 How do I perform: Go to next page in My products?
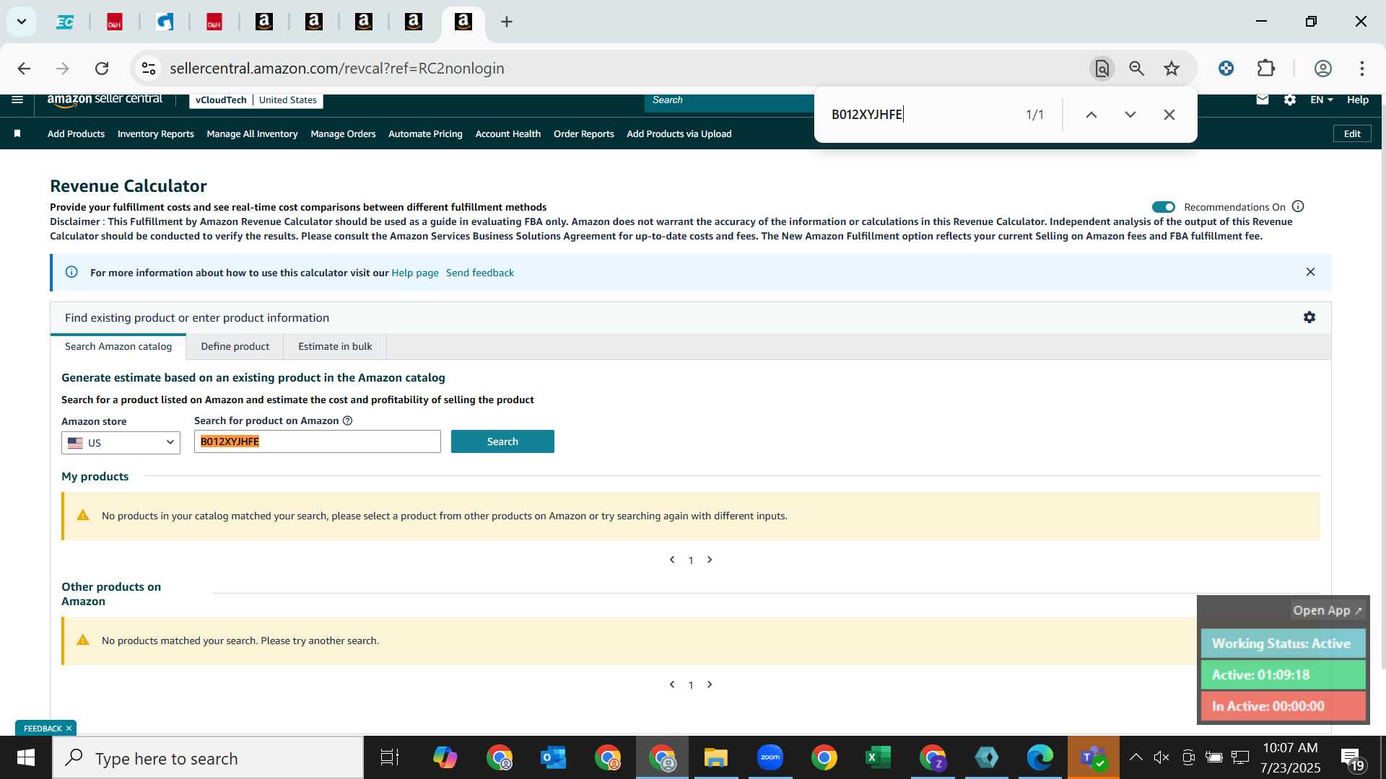(x=710, y=560)
